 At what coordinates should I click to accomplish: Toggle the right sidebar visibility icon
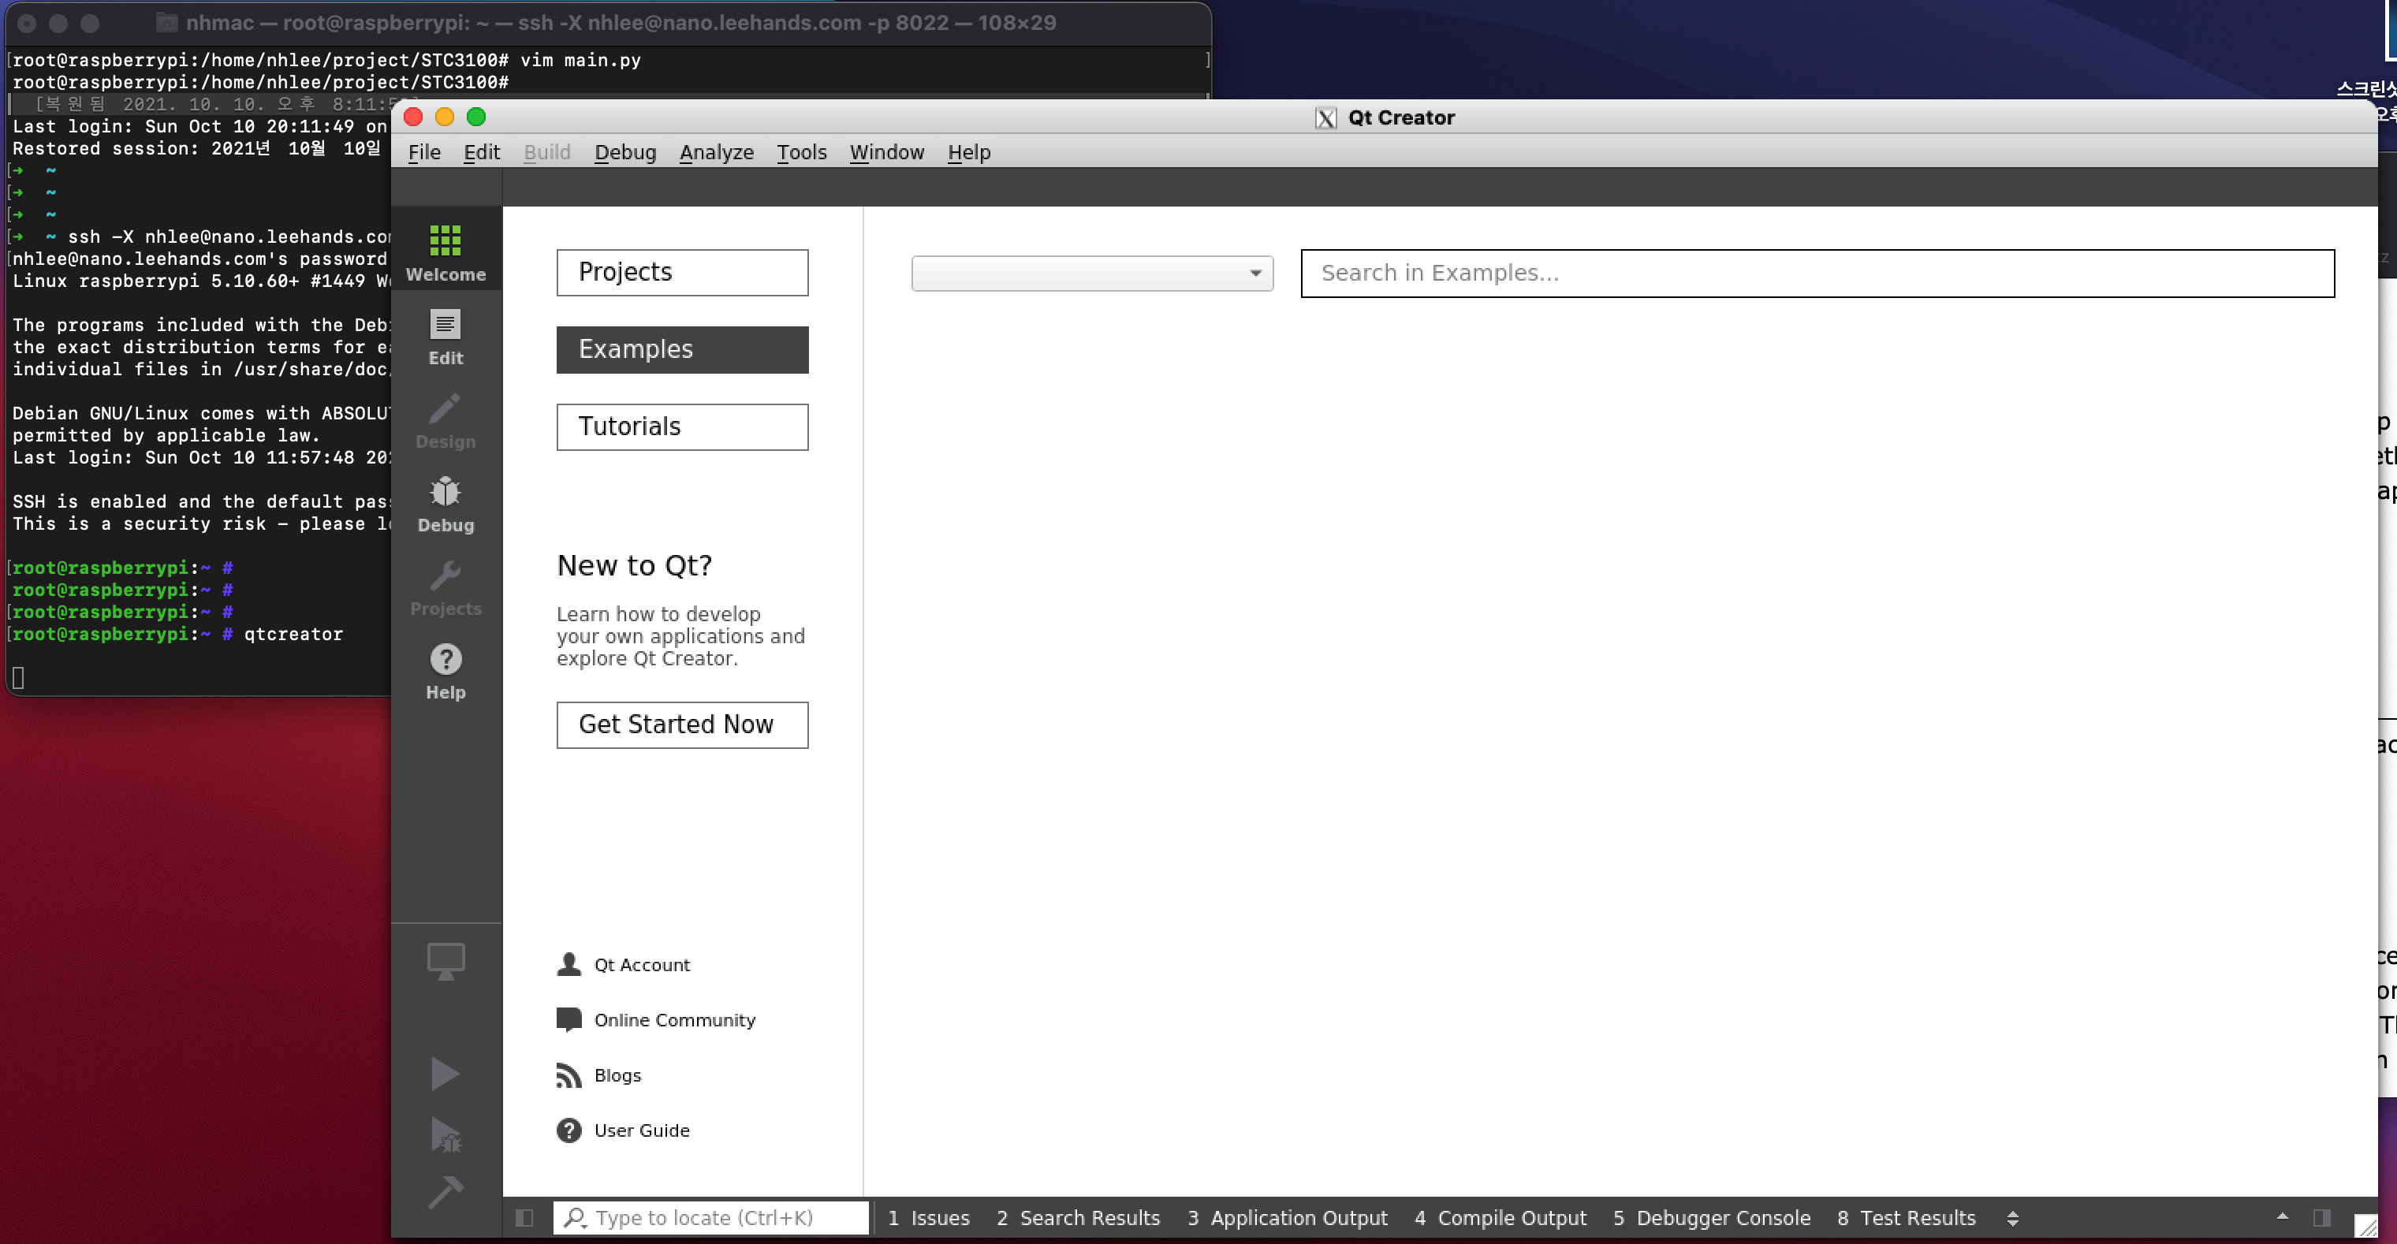pos(2321,1218)
